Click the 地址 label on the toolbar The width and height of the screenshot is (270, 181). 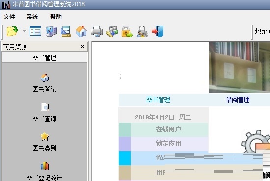(x=261, y=31)
